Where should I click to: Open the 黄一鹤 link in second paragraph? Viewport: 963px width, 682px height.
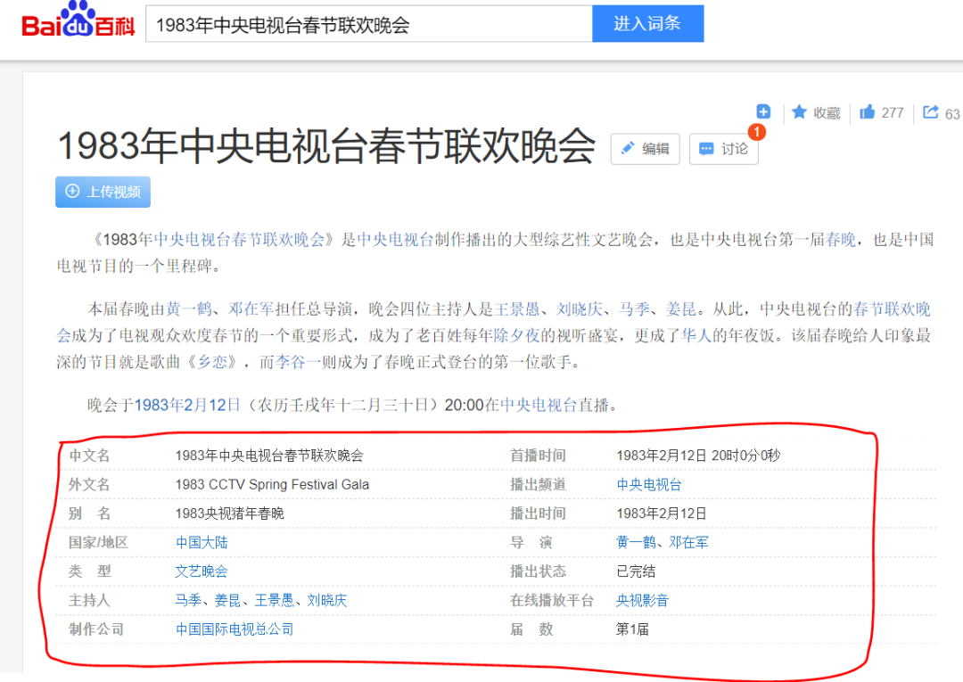[188, 309]
